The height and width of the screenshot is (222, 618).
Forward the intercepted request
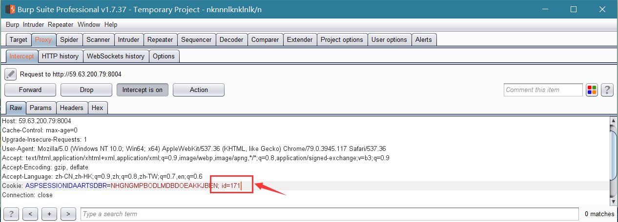pyautogui.click(x=30, y=90)
